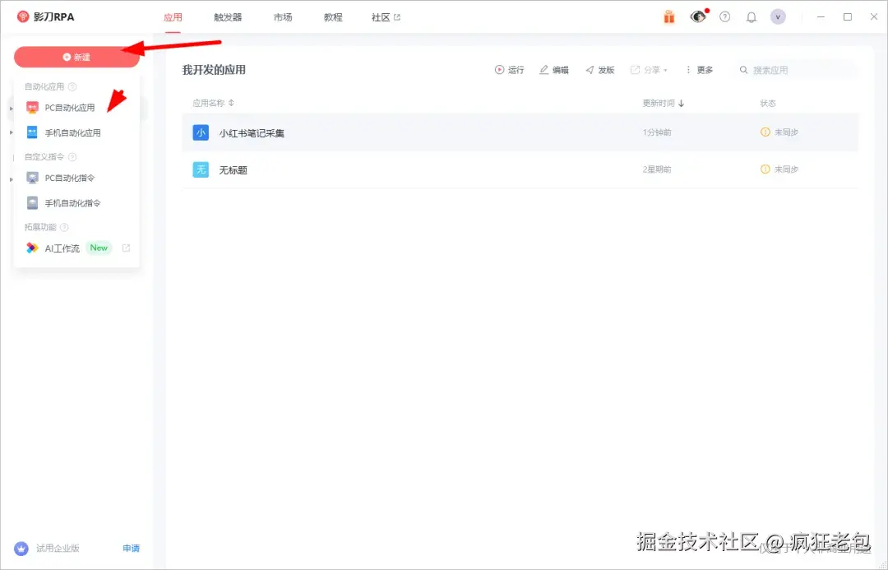Toggle the 更新时间 sort order arrow

(682, 103)
